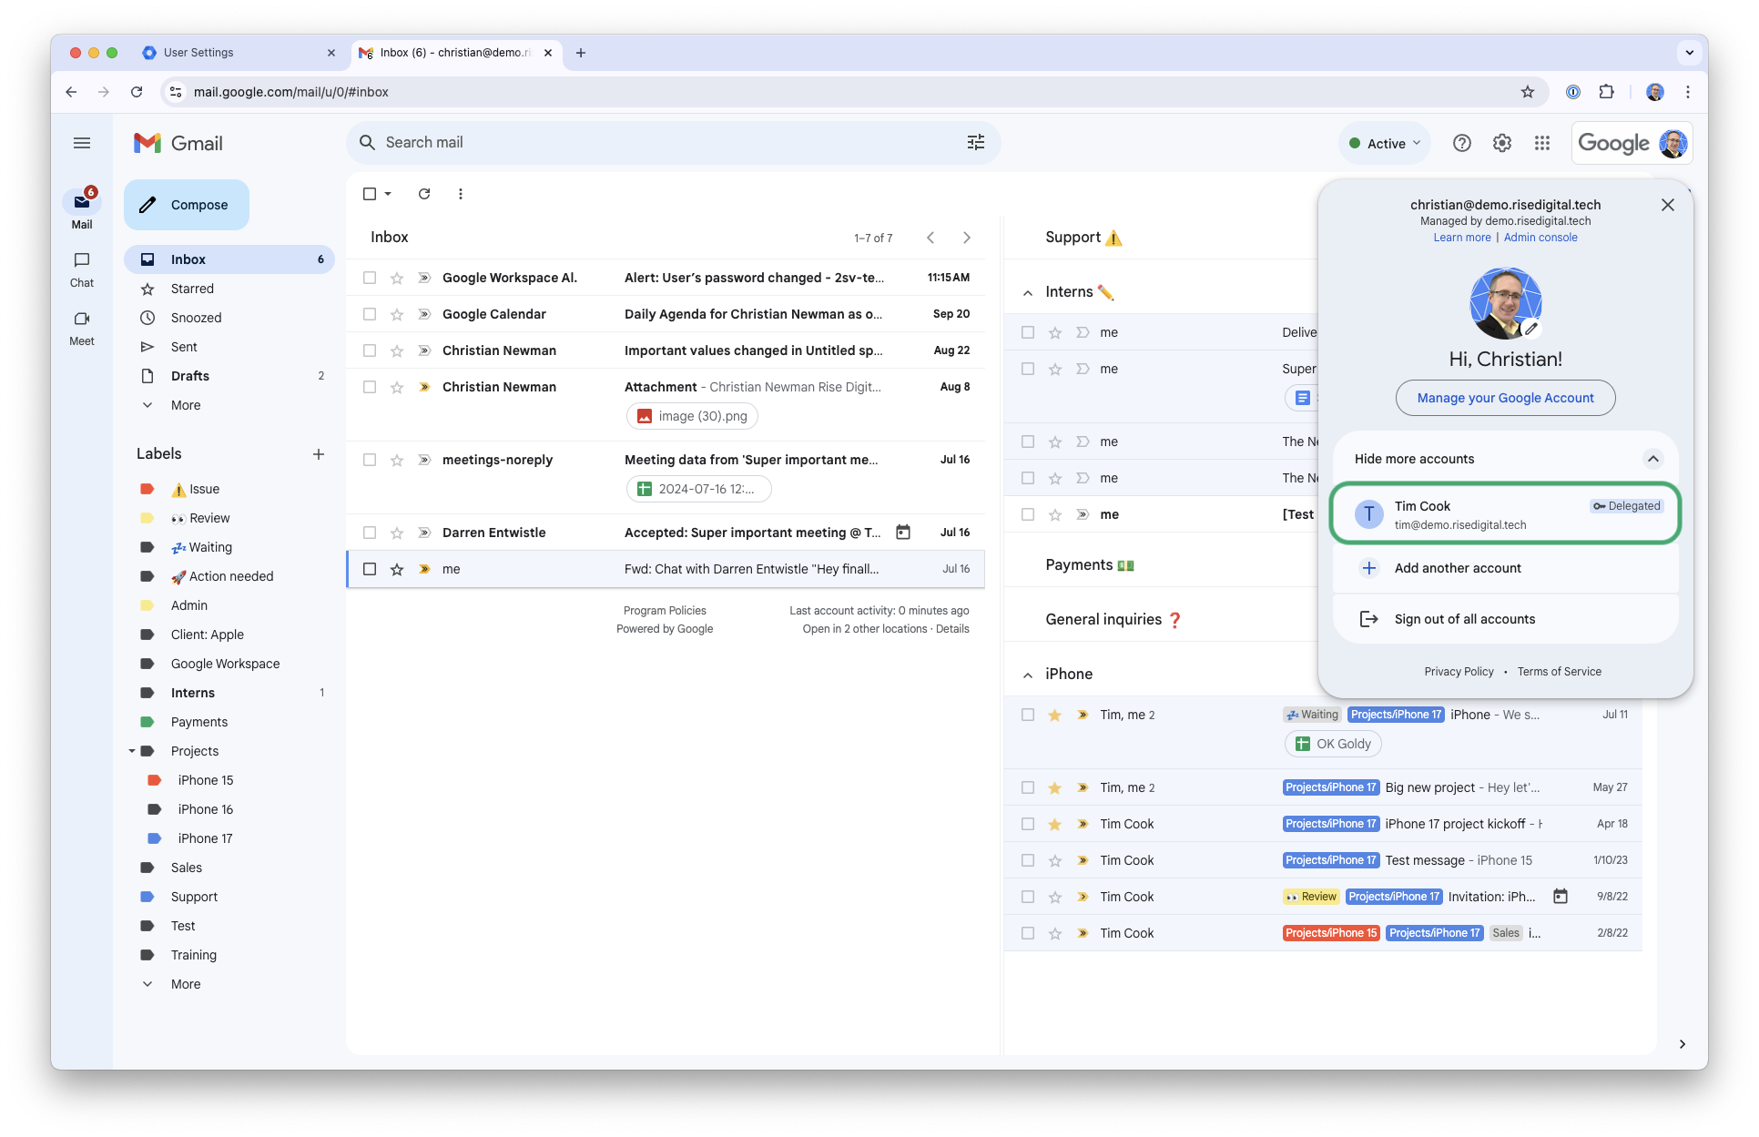Switch to the Chat sidebar panel
Screen dimensions: 1759x1137
point(81,268)
